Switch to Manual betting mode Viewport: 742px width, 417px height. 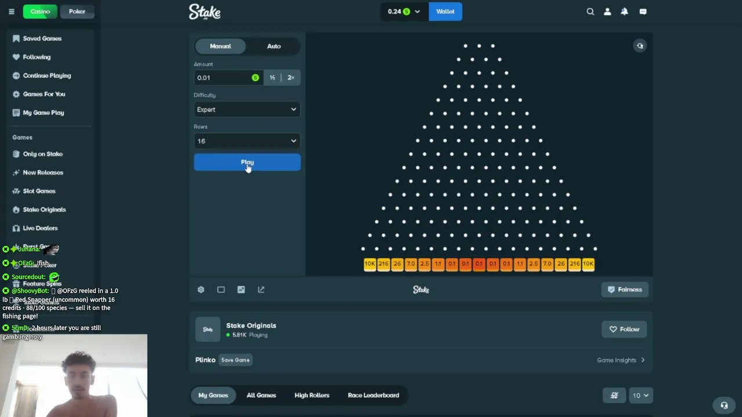point(220,46)
